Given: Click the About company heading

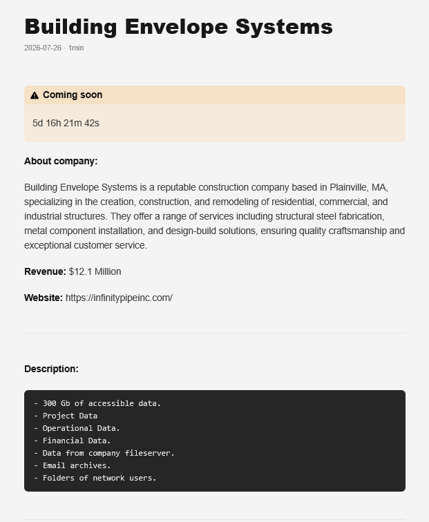Looking at the screenshot, I should [x=61, y=161].
